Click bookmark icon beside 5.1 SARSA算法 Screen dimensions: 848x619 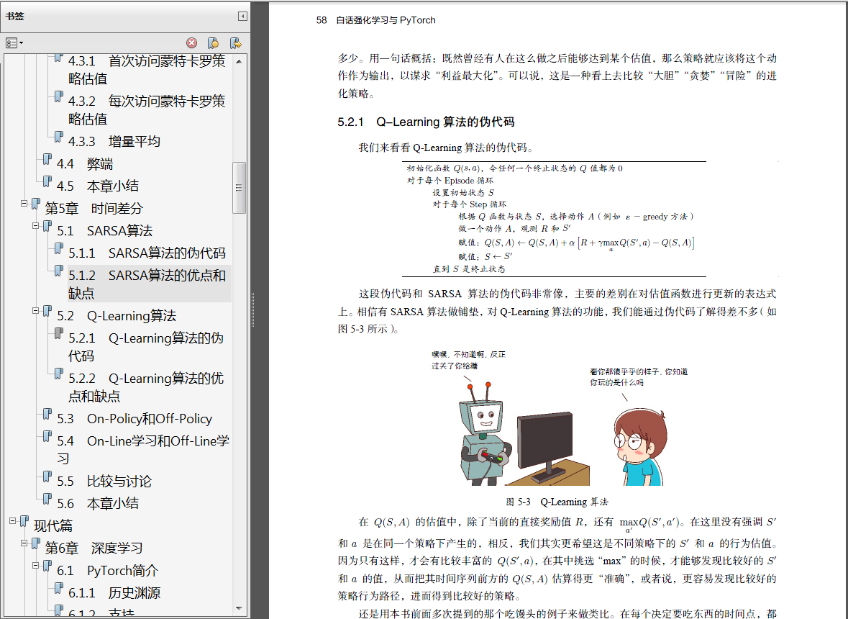coord(47,227)
